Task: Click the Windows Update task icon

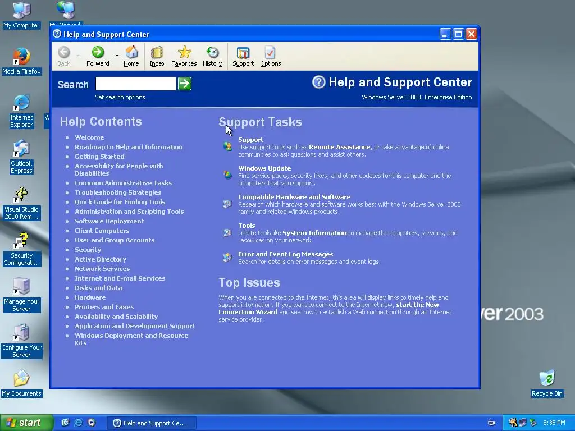Action: click(x=228, y=175)
